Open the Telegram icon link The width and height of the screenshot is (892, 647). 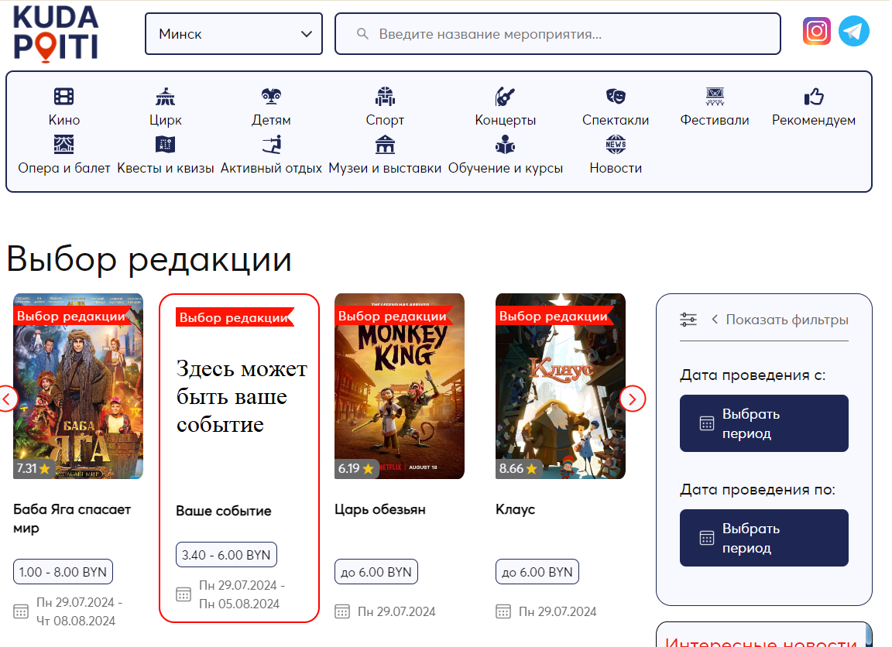(853, 31)
